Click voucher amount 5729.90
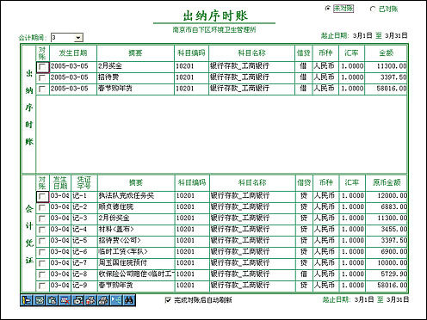This screenshot has height=320, width=427. coord(387,274)
